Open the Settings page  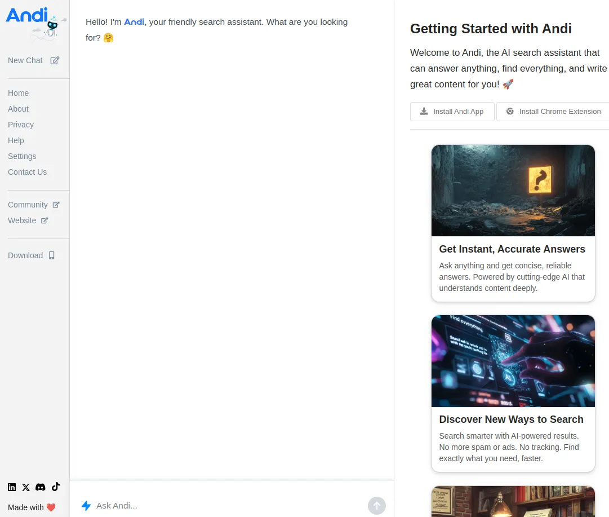[22, 156]
